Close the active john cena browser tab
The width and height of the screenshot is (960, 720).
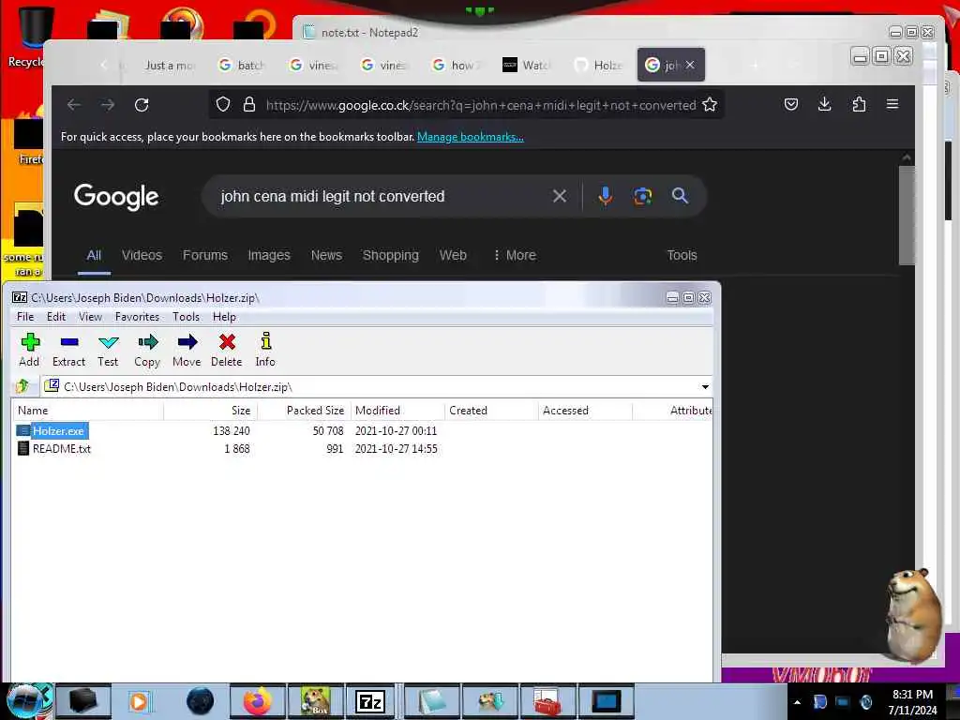(x=690, y=65)
